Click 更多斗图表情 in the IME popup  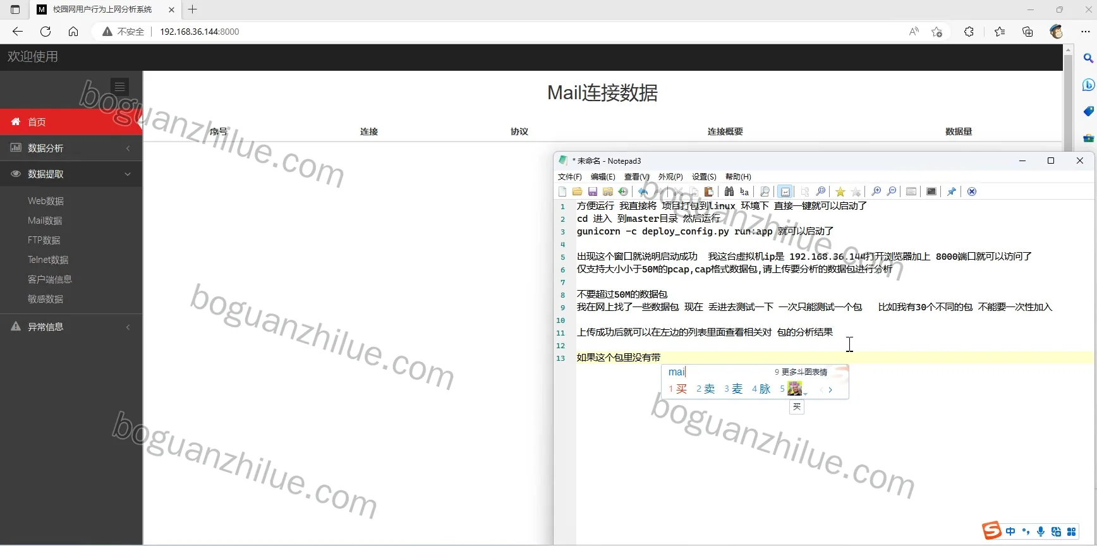pos(801,372)
